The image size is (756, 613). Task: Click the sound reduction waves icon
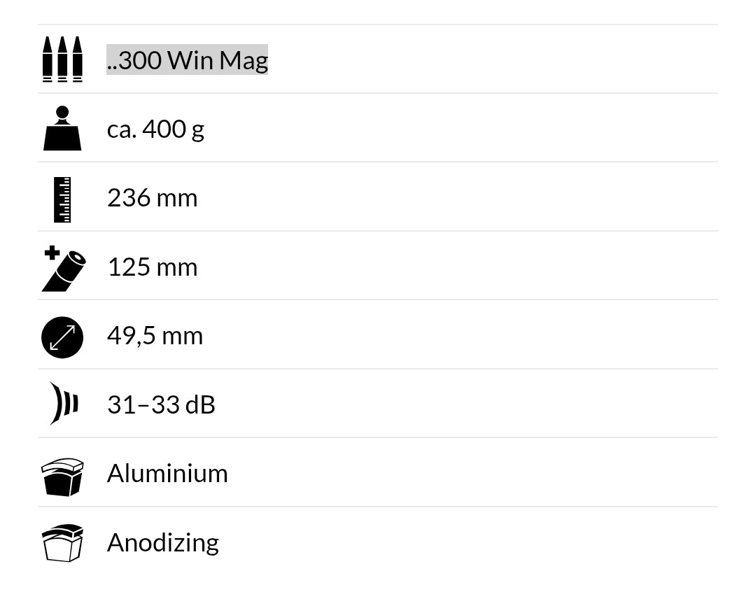click(63, 404)
